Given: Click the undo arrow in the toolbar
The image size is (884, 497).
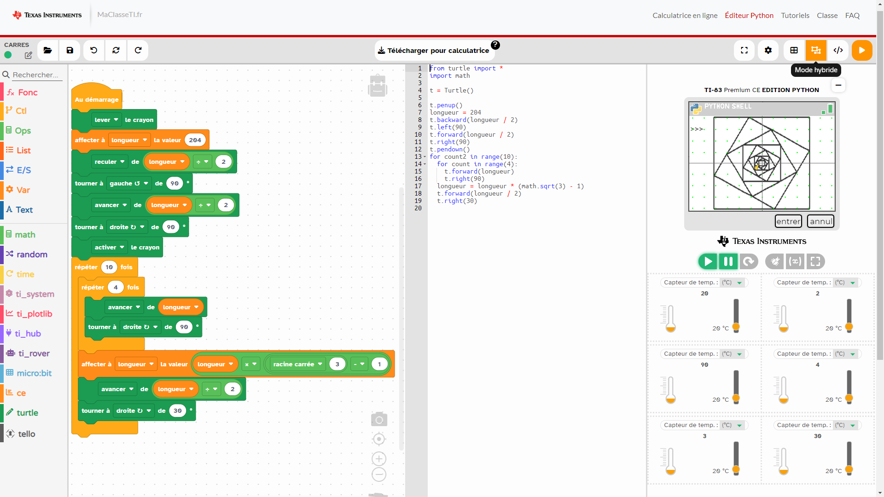Looking at the screenshot, I should pos(94,51).
